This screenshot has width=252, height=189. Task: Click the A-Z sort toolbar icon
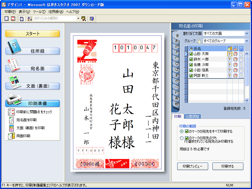pyautogui.click(x=29, y=19)
